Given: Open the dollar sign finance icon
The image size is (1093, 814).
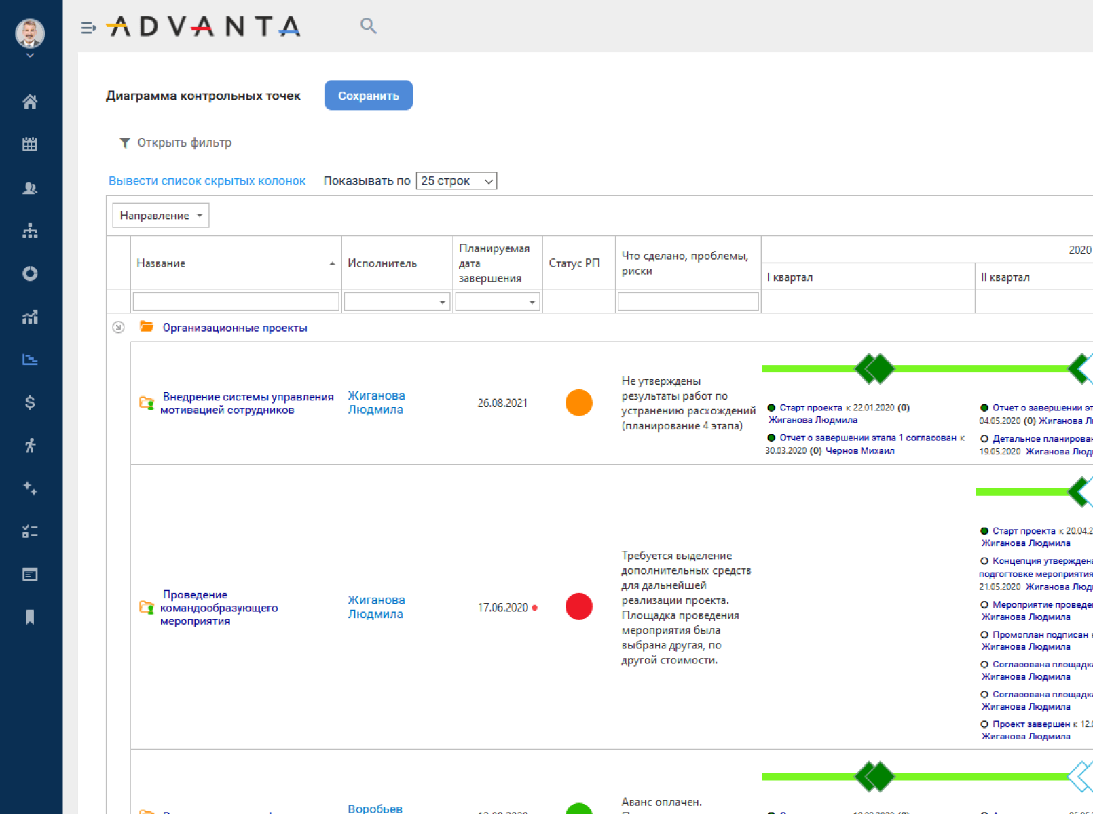Looking at the screenshot, I should coord(30,402).
